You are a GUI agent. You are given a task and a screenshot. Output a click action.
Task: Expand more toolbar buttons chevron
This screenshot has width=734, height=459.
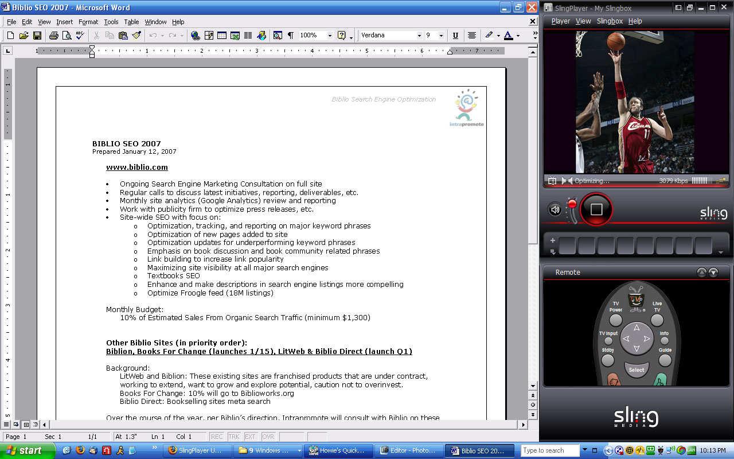(535, 36)
